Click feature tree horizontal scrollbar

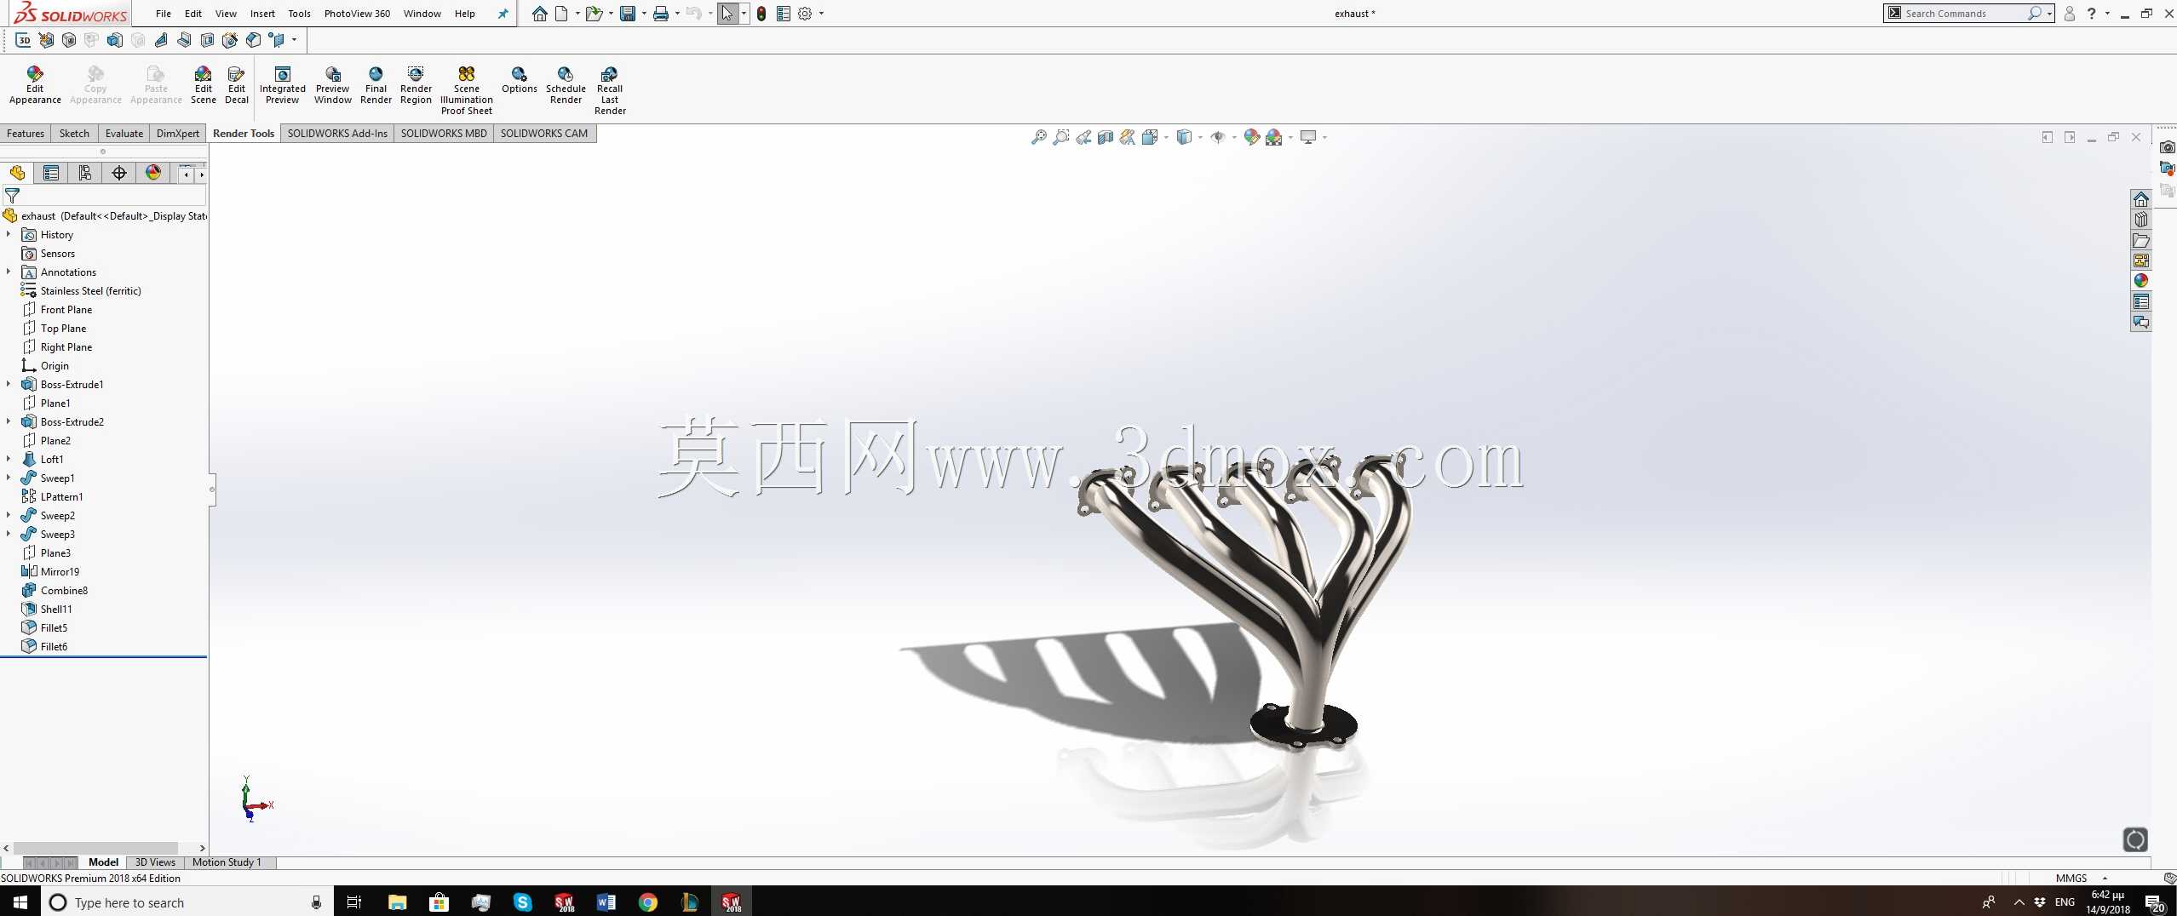point(94,848)
